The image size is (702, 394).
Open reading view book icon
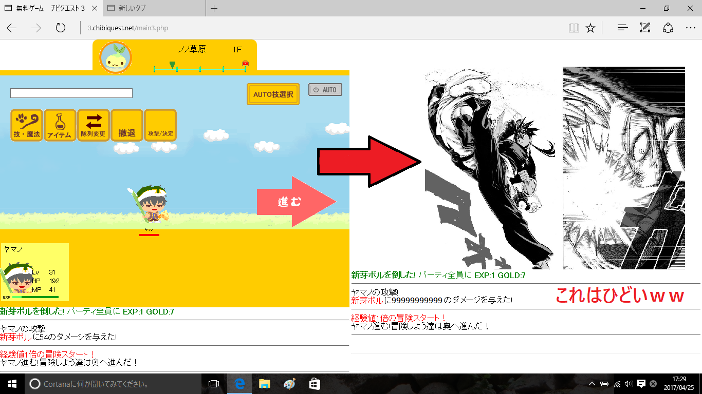(x=574, y=28)
